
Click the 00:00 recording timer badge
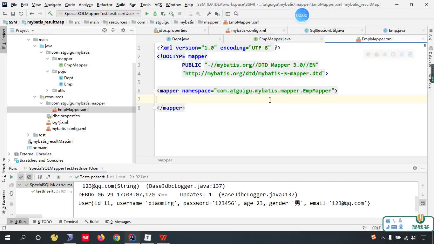[x=302, y=15]
